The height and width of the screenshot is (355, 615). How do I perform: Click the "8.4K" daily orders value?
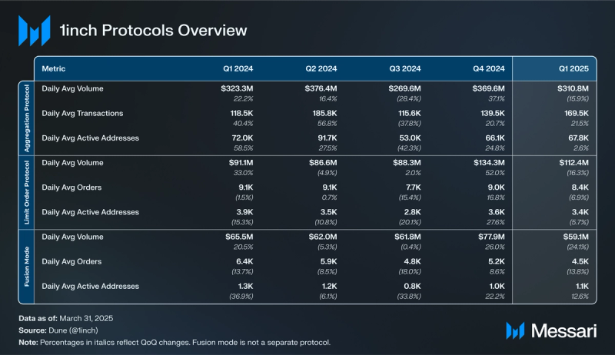tap(580, 187)
